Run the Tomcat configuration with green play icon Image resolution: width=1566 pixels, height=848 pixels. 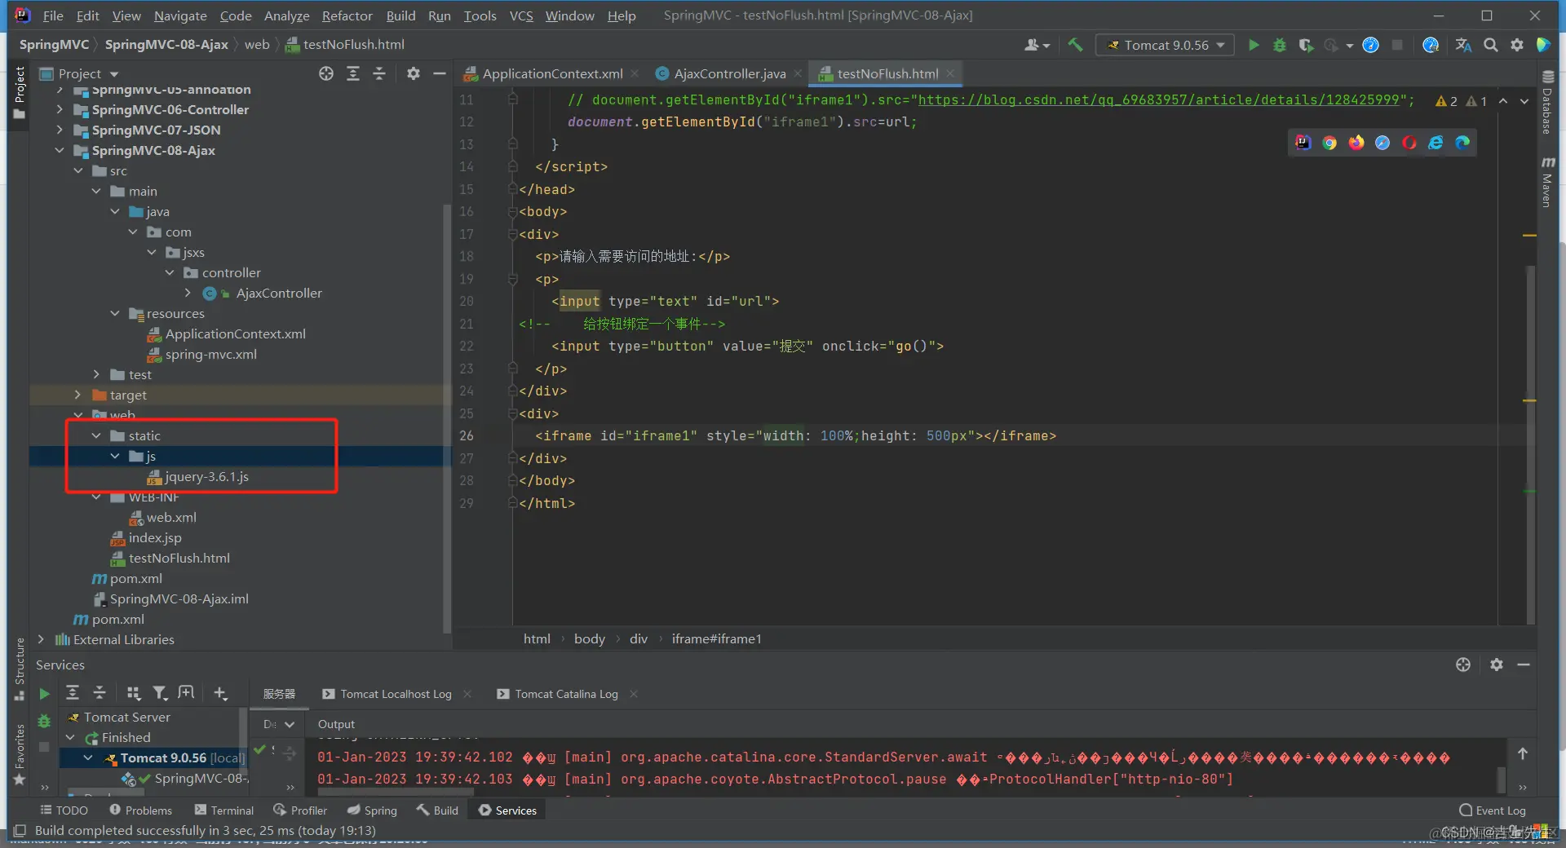point(1254,45)
